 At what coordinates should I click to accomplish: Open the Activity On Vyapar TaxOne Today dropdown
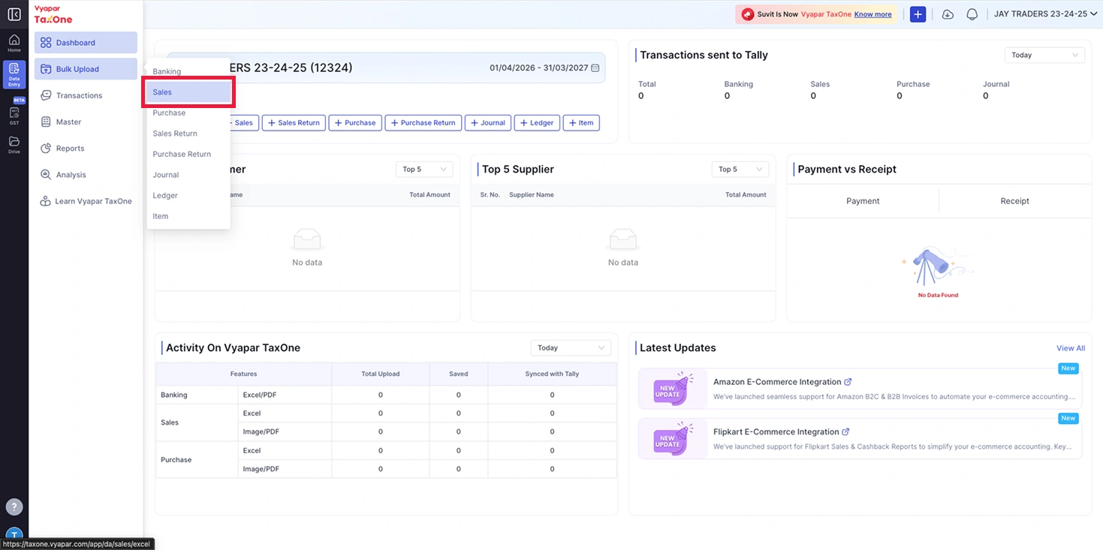(x=571, y=348)
